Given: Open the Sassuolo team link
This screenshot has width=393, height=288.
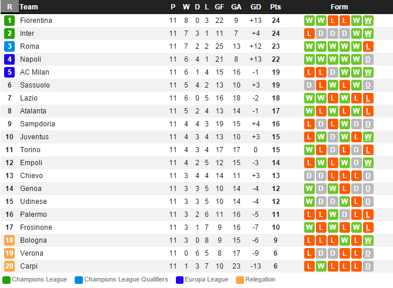Looking at the screenshot, I should point(35,85).
